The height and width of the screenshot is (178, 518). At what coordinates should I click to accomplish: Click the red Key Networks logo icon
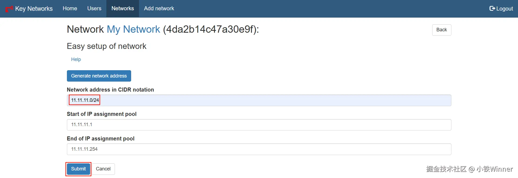[9, 9]
